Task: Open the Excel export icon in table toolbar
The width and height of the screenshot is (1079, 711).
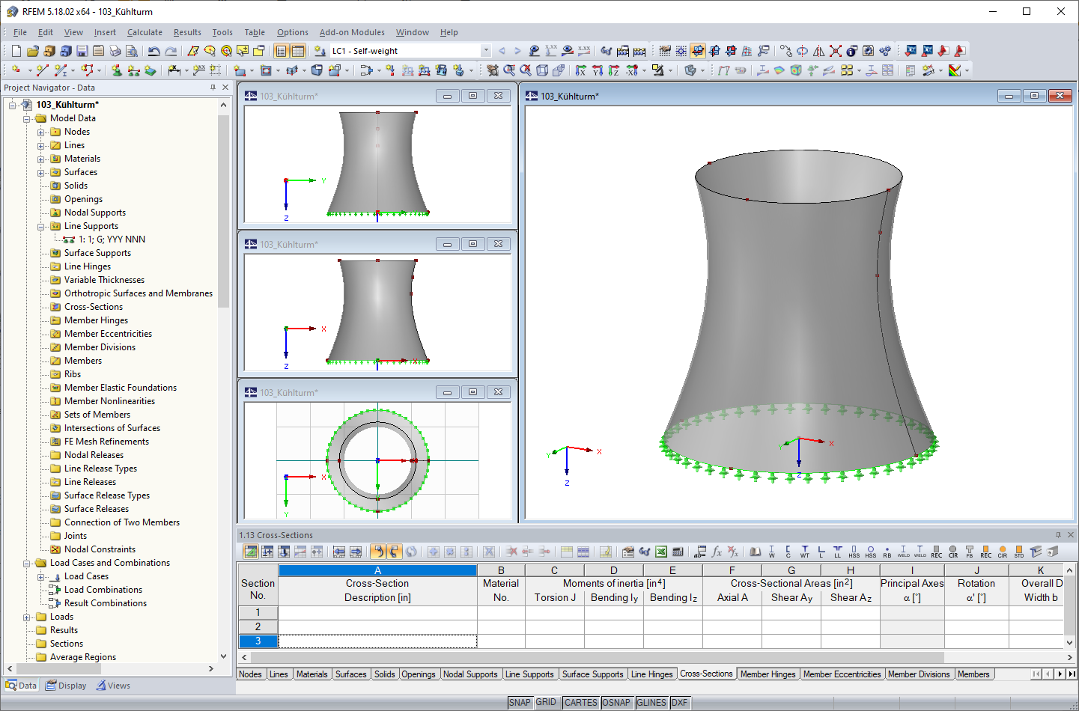Action: pos(660,552)
